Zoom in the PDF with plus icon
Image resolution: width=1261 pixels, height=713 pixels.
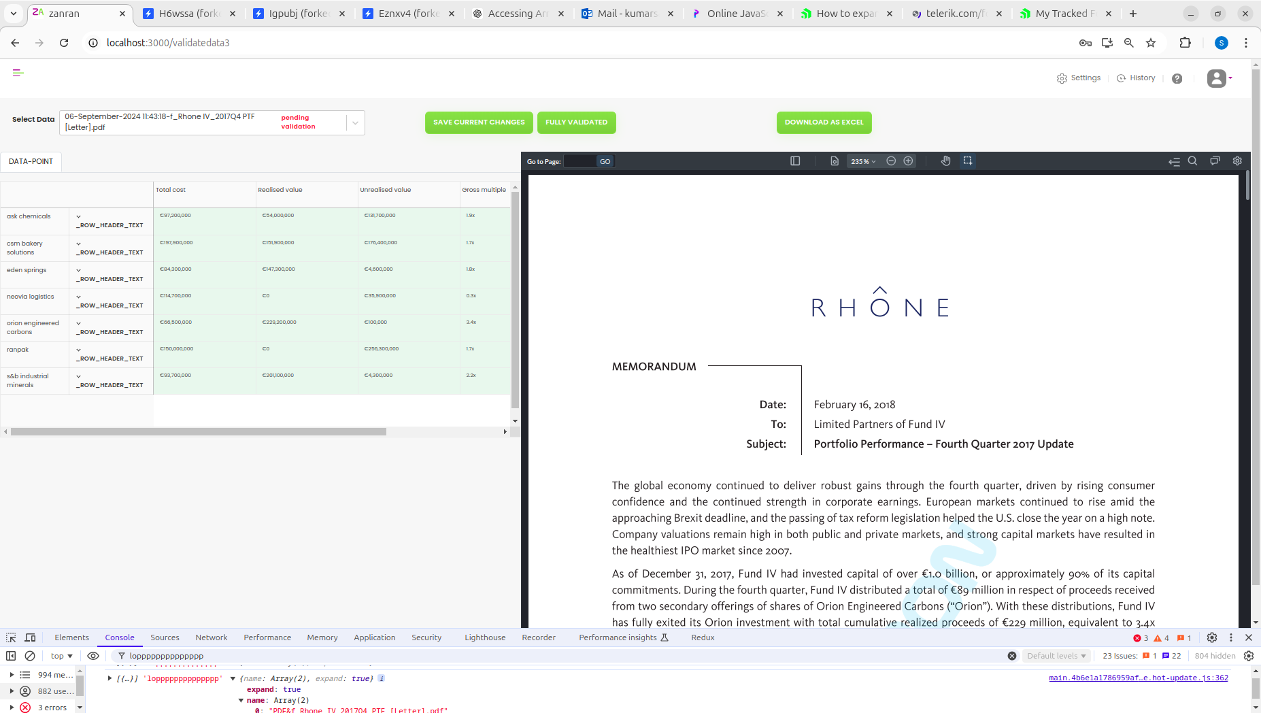click(x=908, y=161)
